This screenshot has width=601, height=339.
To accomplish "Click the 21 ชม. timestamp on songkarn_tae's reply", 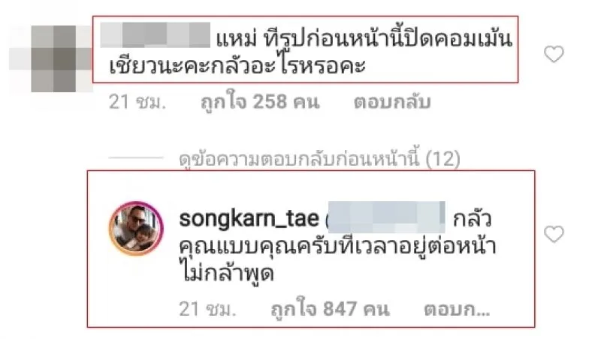I will click(x=207, y=309).
